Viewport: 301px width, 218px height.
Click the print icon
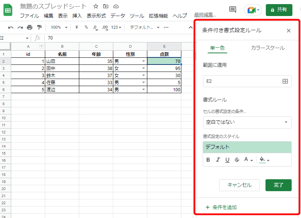(29, 27)
